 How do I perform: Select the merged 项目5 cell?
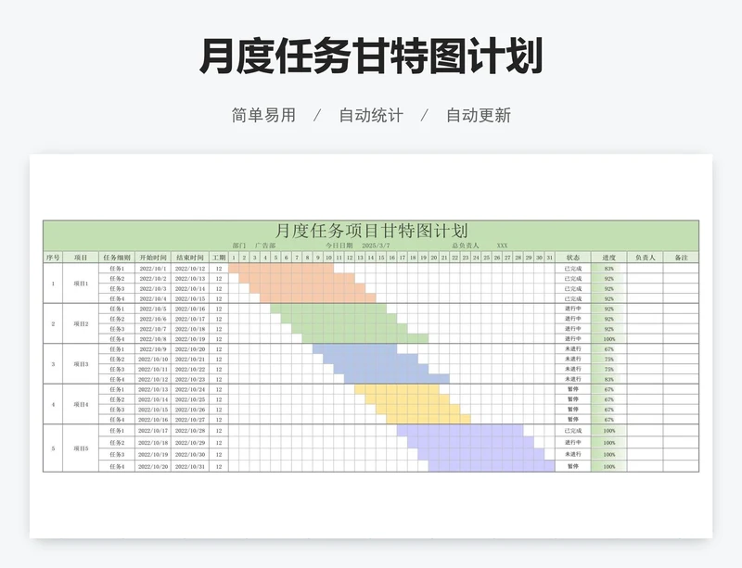pos(81,448)
